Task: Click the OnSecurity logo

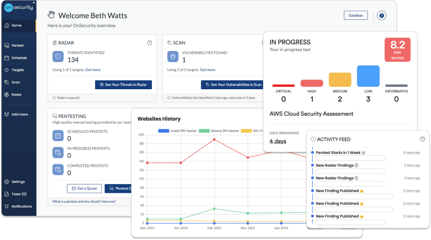Action: click(19, 8)
